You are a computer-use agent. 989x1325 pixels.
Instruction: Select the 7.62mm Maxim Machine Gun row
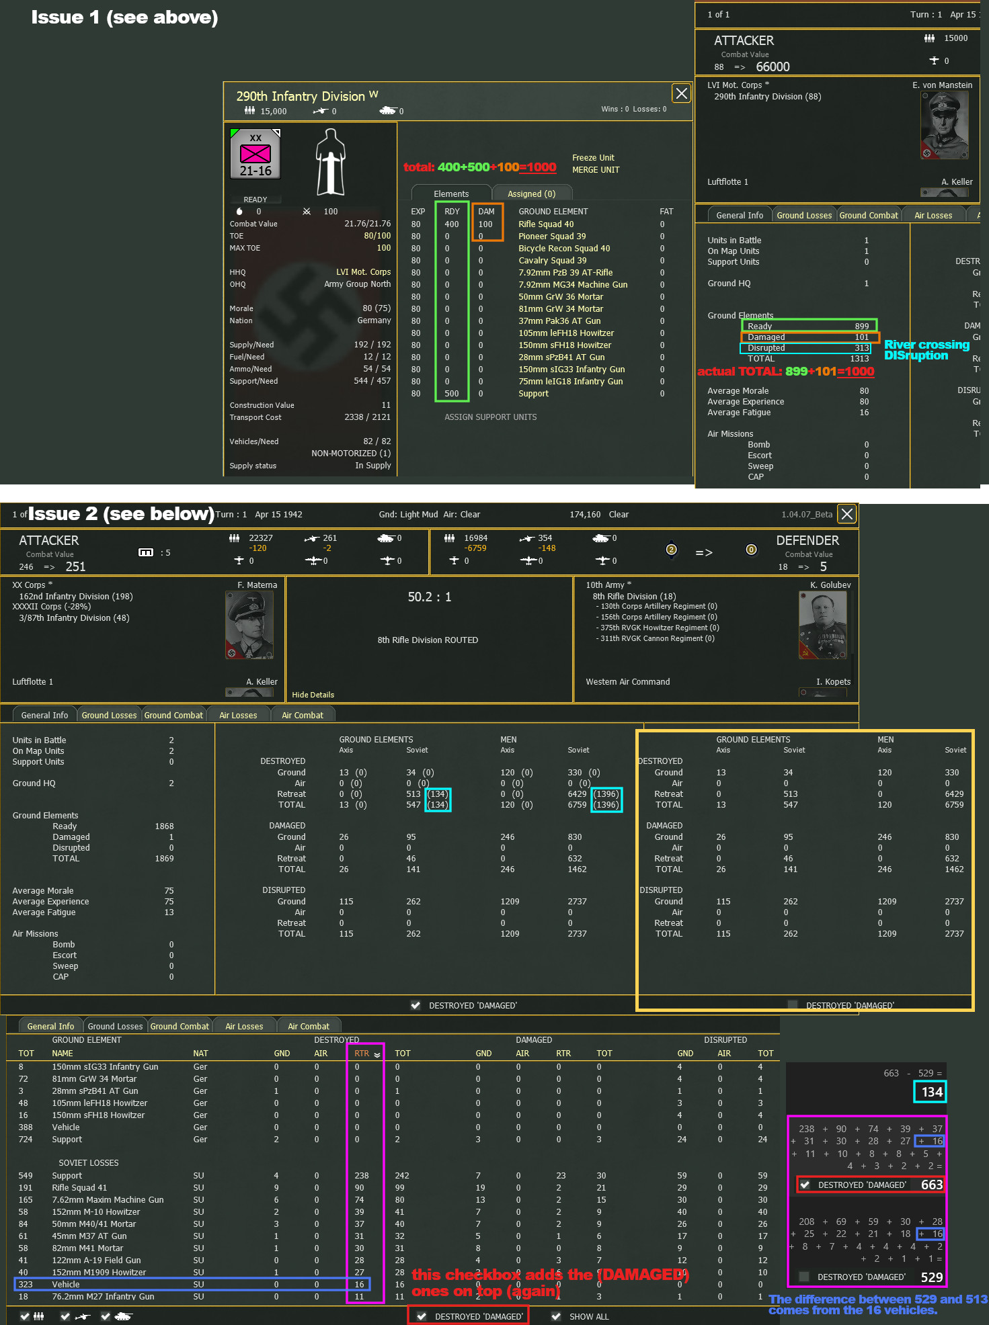point(393,1200)
